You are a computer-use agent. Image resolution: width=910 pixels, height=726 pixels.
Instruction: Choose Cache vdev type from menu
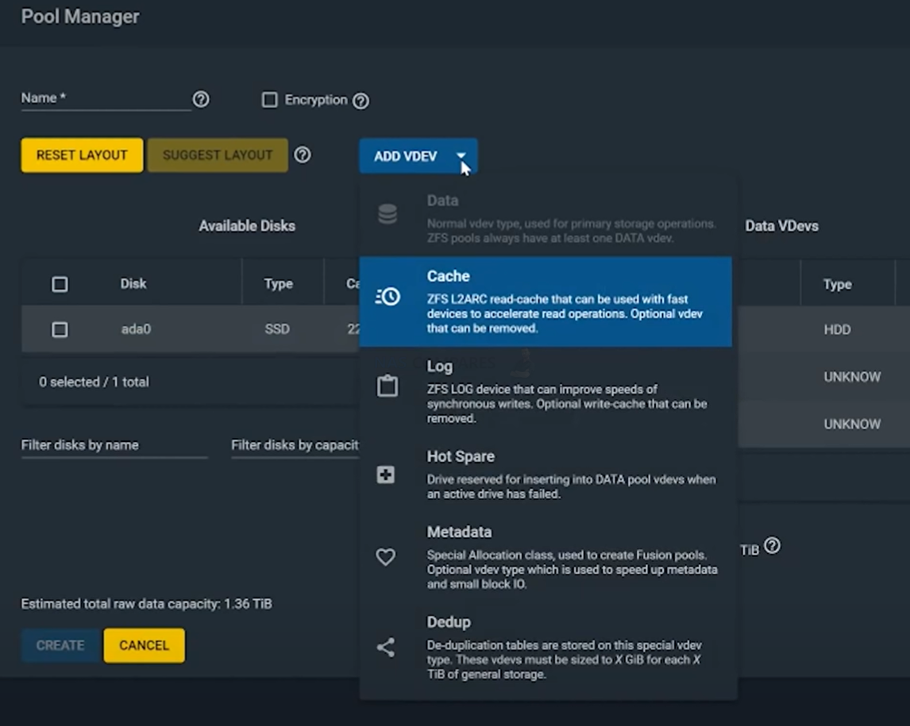tap(546, 302)
